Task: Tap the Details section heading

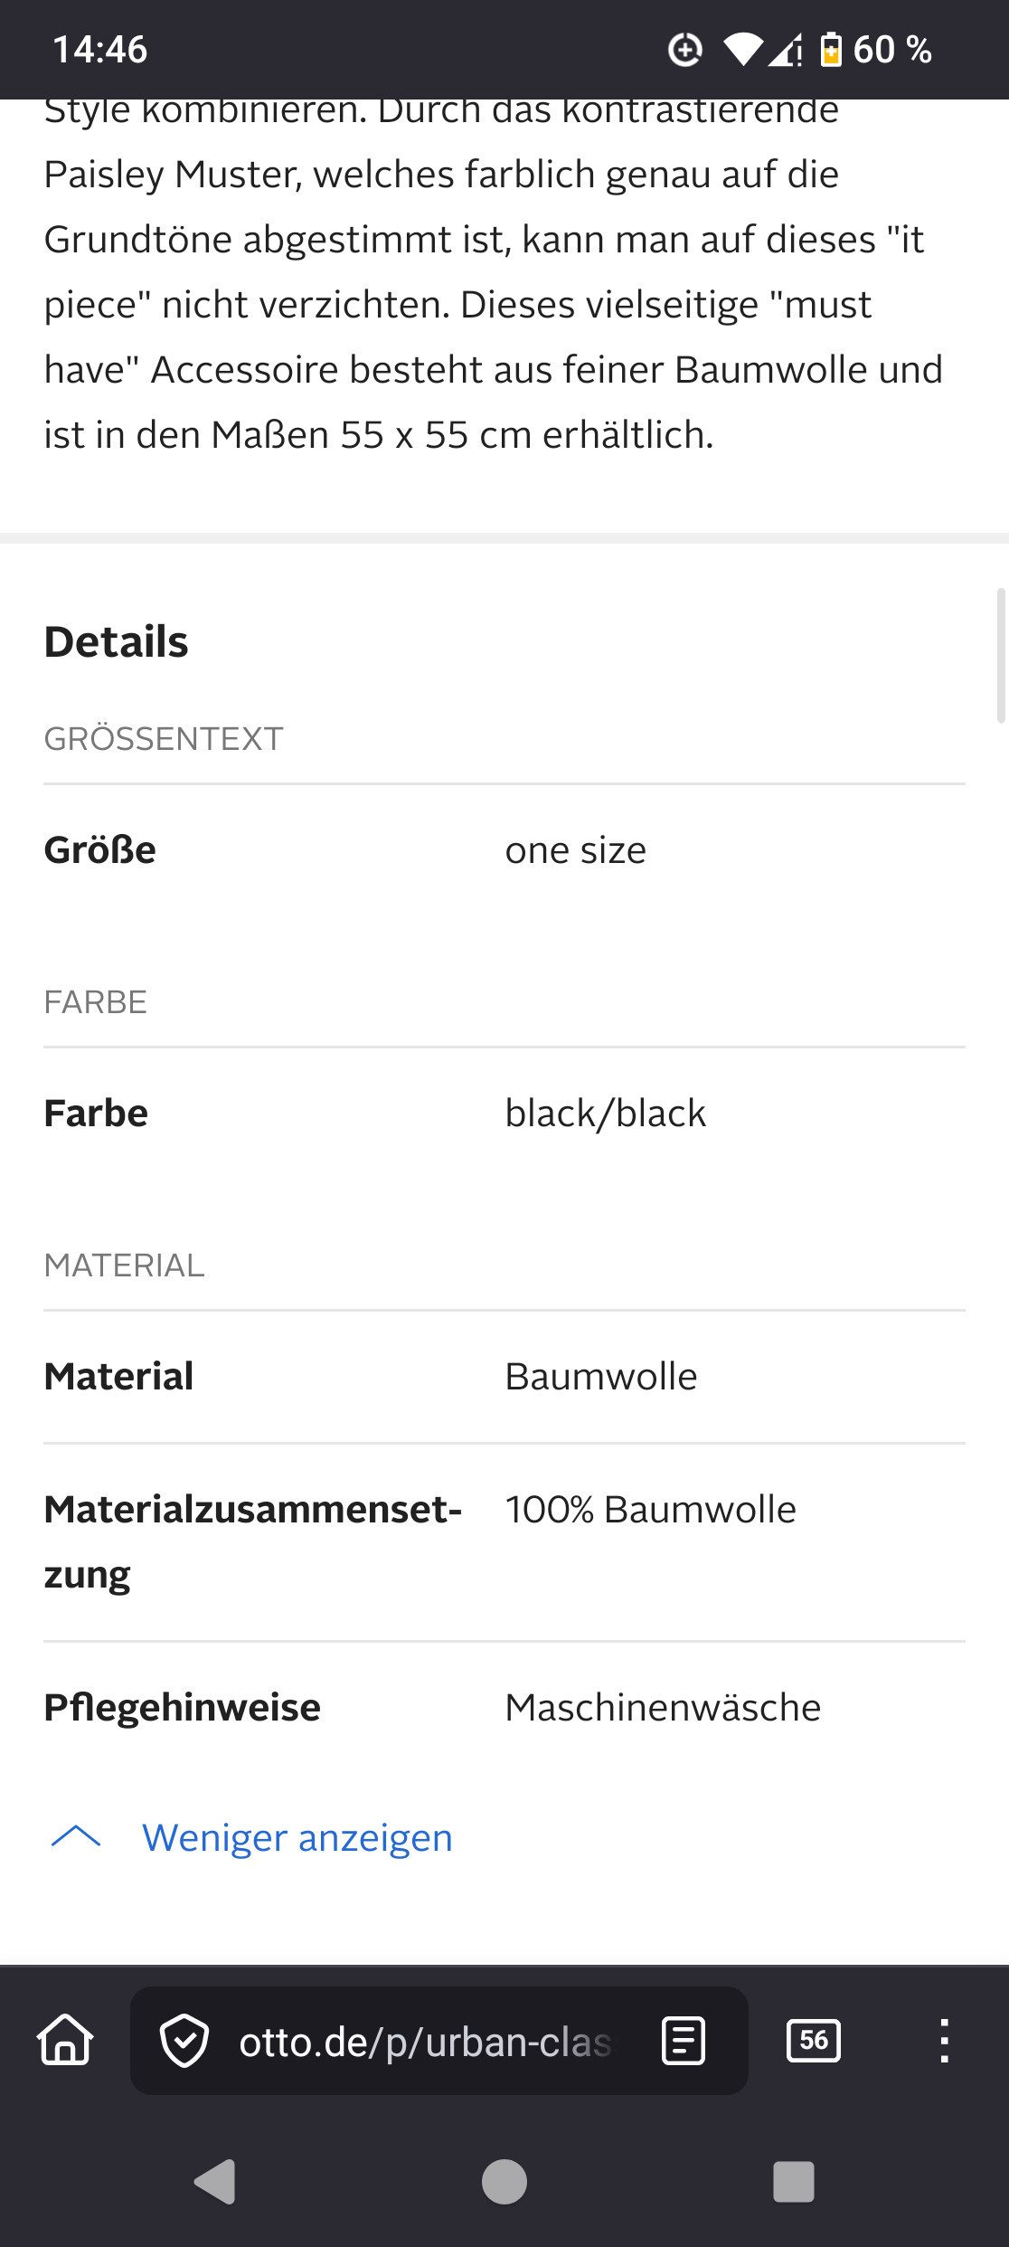Action: tap(116, 641)
